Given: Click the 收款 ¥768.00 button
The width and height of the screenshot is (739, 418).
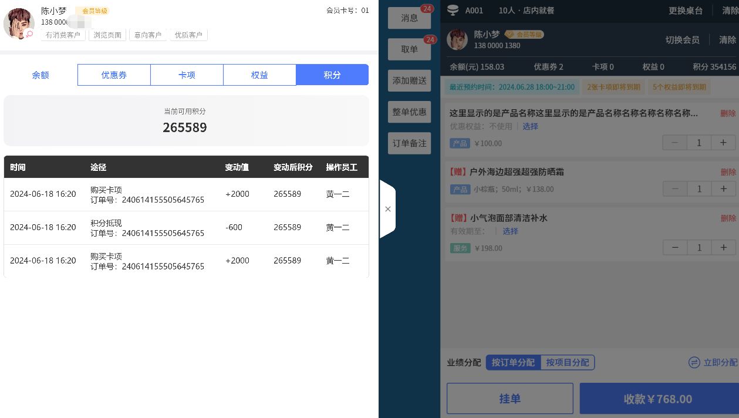Looking at the screenshot, I should coord(659,399).
